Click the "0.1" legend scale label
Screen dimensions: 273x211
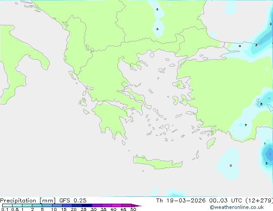(x=5, y=209)
